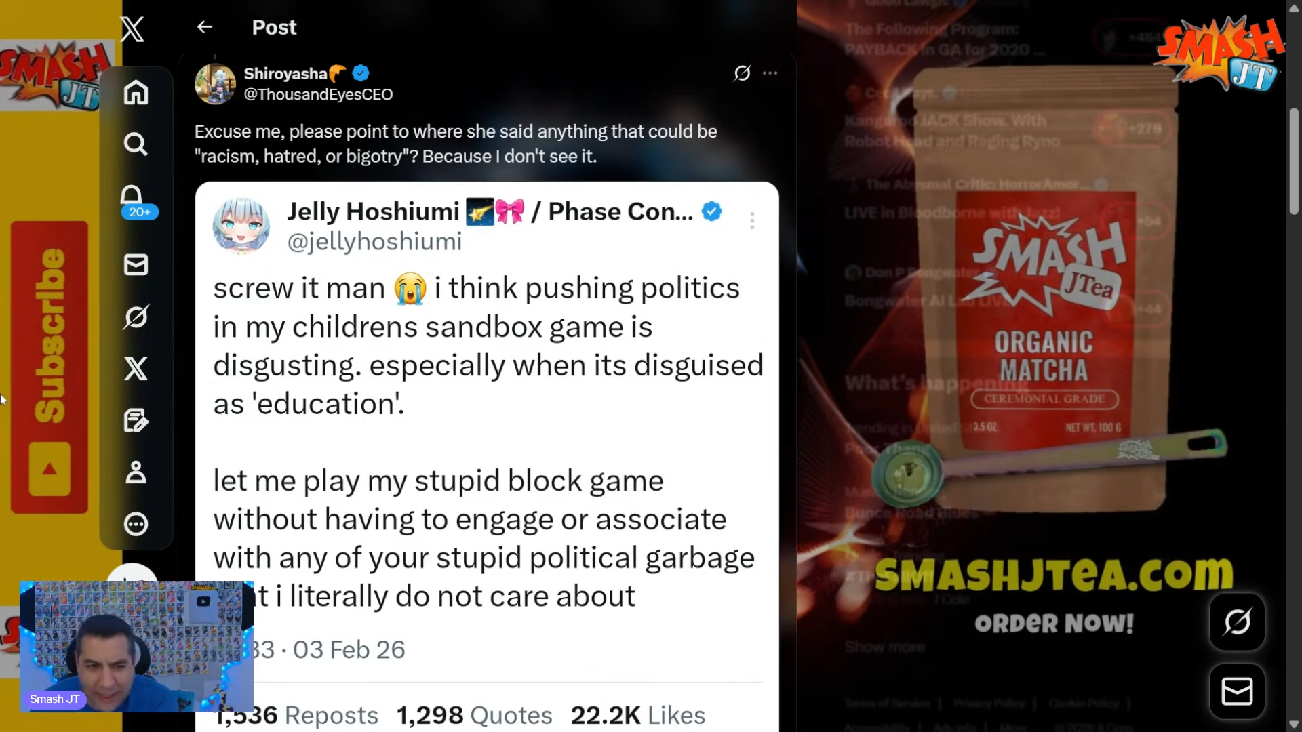Screen dimensions: 1302x732
Task: Open vertical dots menu on Jelly Hoshiumi quote
Action: point(752,220)
